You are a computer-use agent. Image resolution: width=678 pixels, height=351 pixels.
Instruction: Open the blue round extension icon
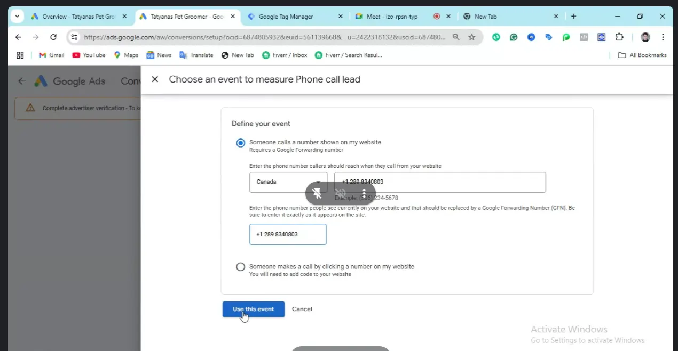click(531, 37)
